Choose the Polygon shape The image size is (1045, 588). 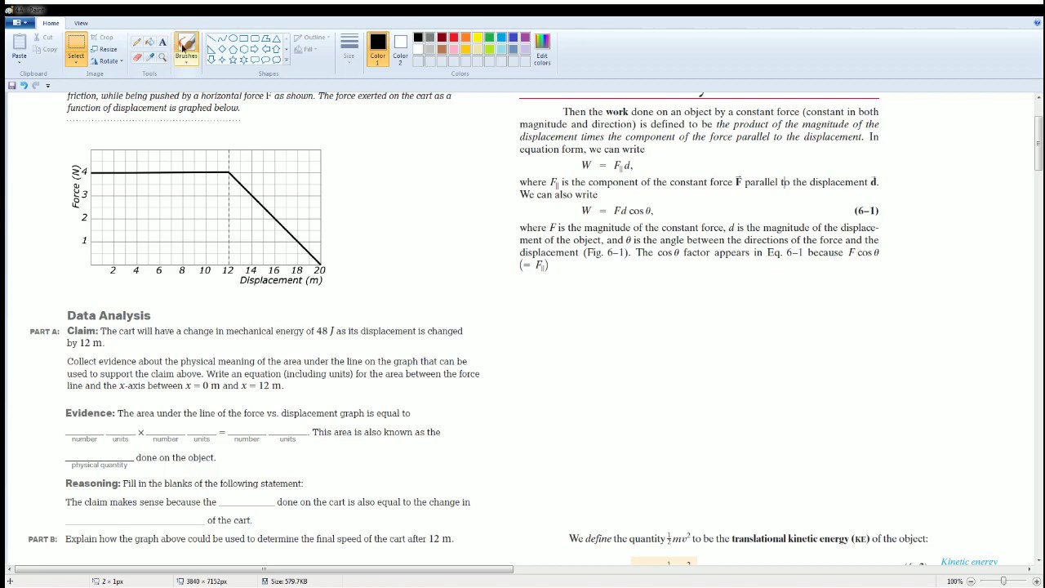point(266,38)
